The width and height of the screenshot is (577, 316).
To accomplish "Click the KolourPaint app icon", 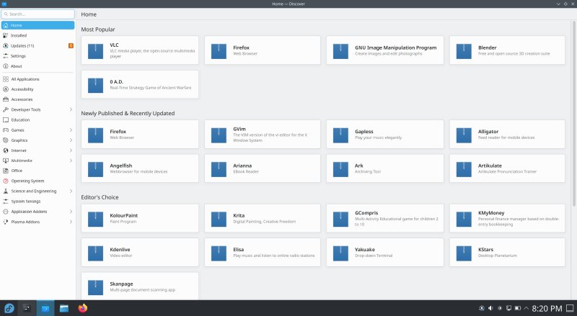I will click(95, 219).
